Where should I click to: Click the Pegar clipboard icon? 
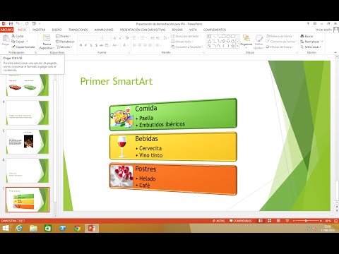pos(6,38)
